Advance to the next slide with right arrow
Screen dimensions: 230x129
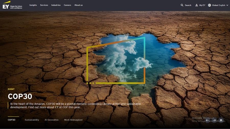pos(215,120)
